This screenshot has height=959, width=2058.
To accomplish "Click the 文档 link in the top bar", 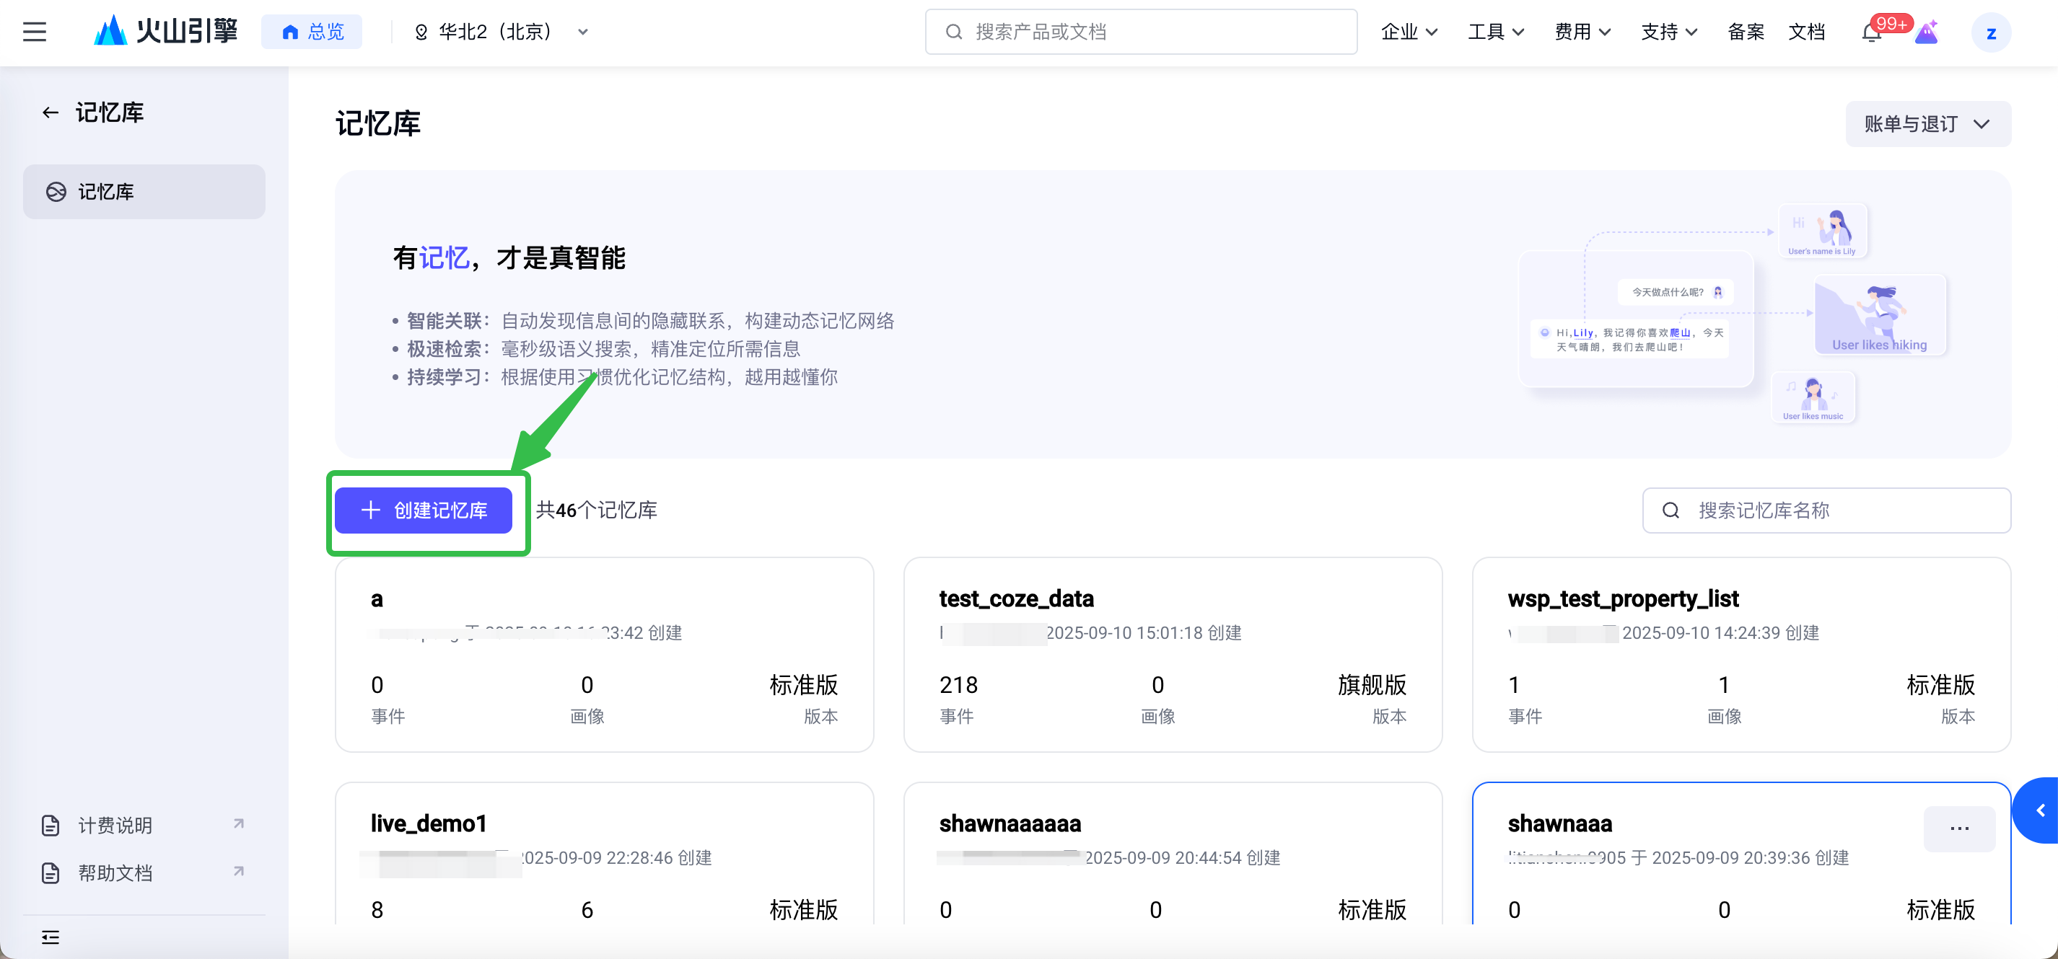I will point(1805,32).
